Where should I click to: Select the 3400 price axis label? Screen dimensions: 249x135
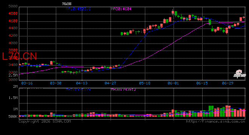pyautogui.click(x=13, y=65)
